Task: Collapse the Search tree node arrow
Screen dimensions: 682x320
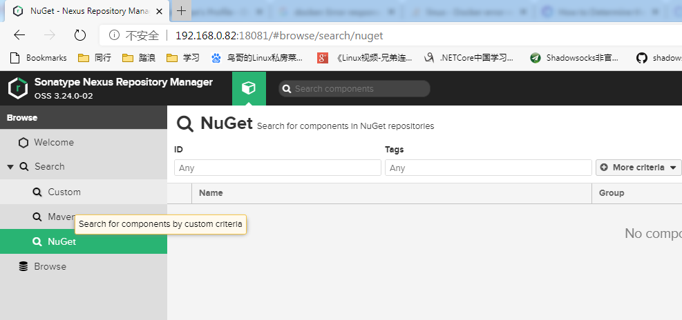Action: point(10,167)
